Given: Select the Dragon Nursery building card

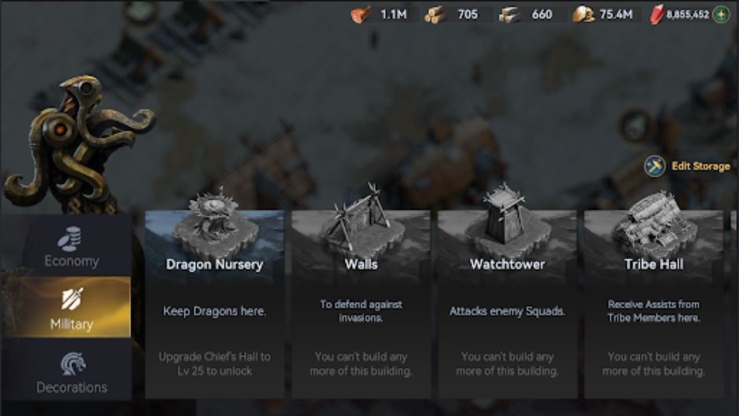Looking at the screenshot, I should 214,304.
